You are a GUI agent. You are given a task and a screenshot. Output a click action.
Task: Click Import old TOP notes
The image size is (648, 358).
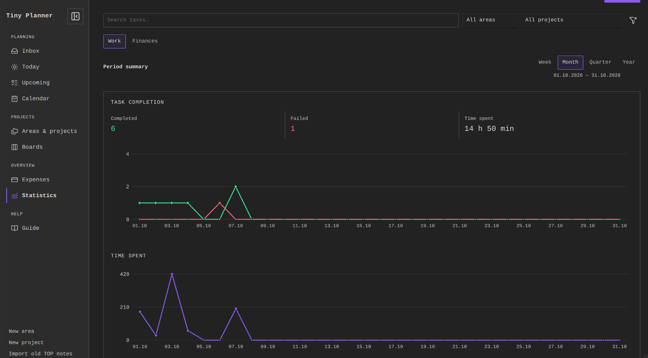coord(40,354)
